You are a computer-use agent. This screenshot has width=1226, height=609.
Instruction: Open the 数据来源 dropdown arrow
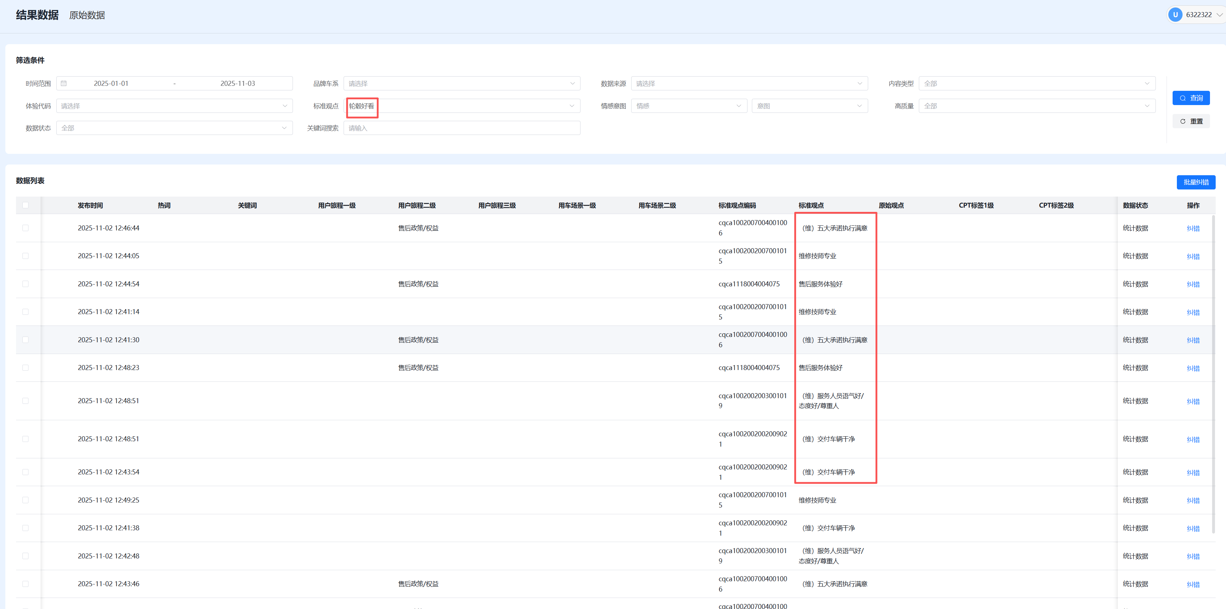pyautogui.click(x=860, y=83)
